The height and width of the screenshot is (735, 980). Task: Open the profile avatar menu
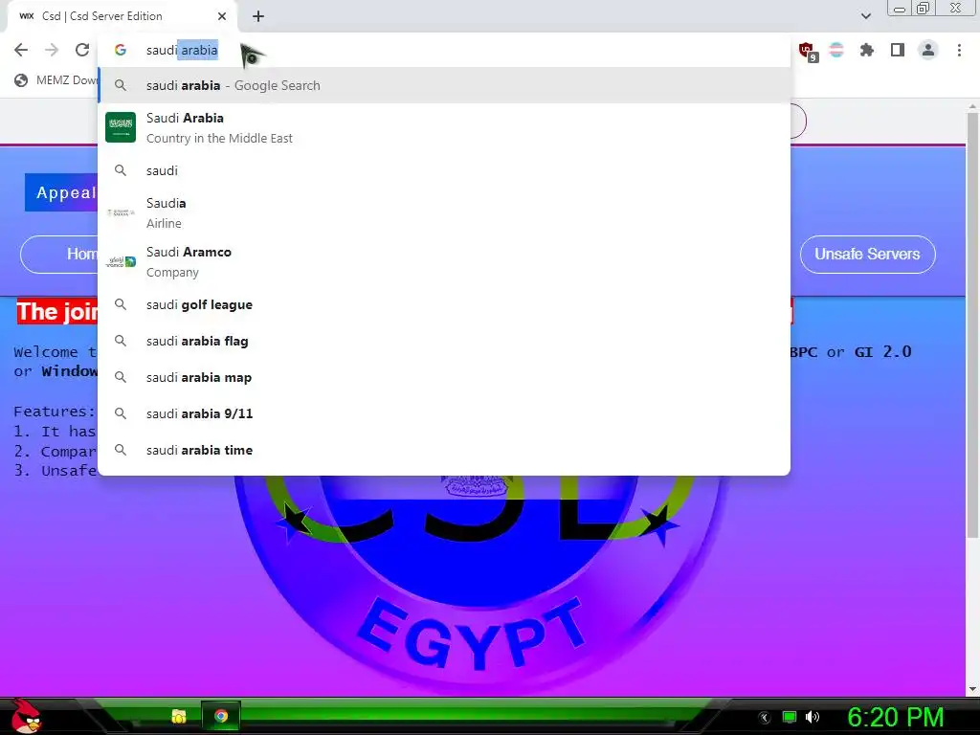click(928, 50)
